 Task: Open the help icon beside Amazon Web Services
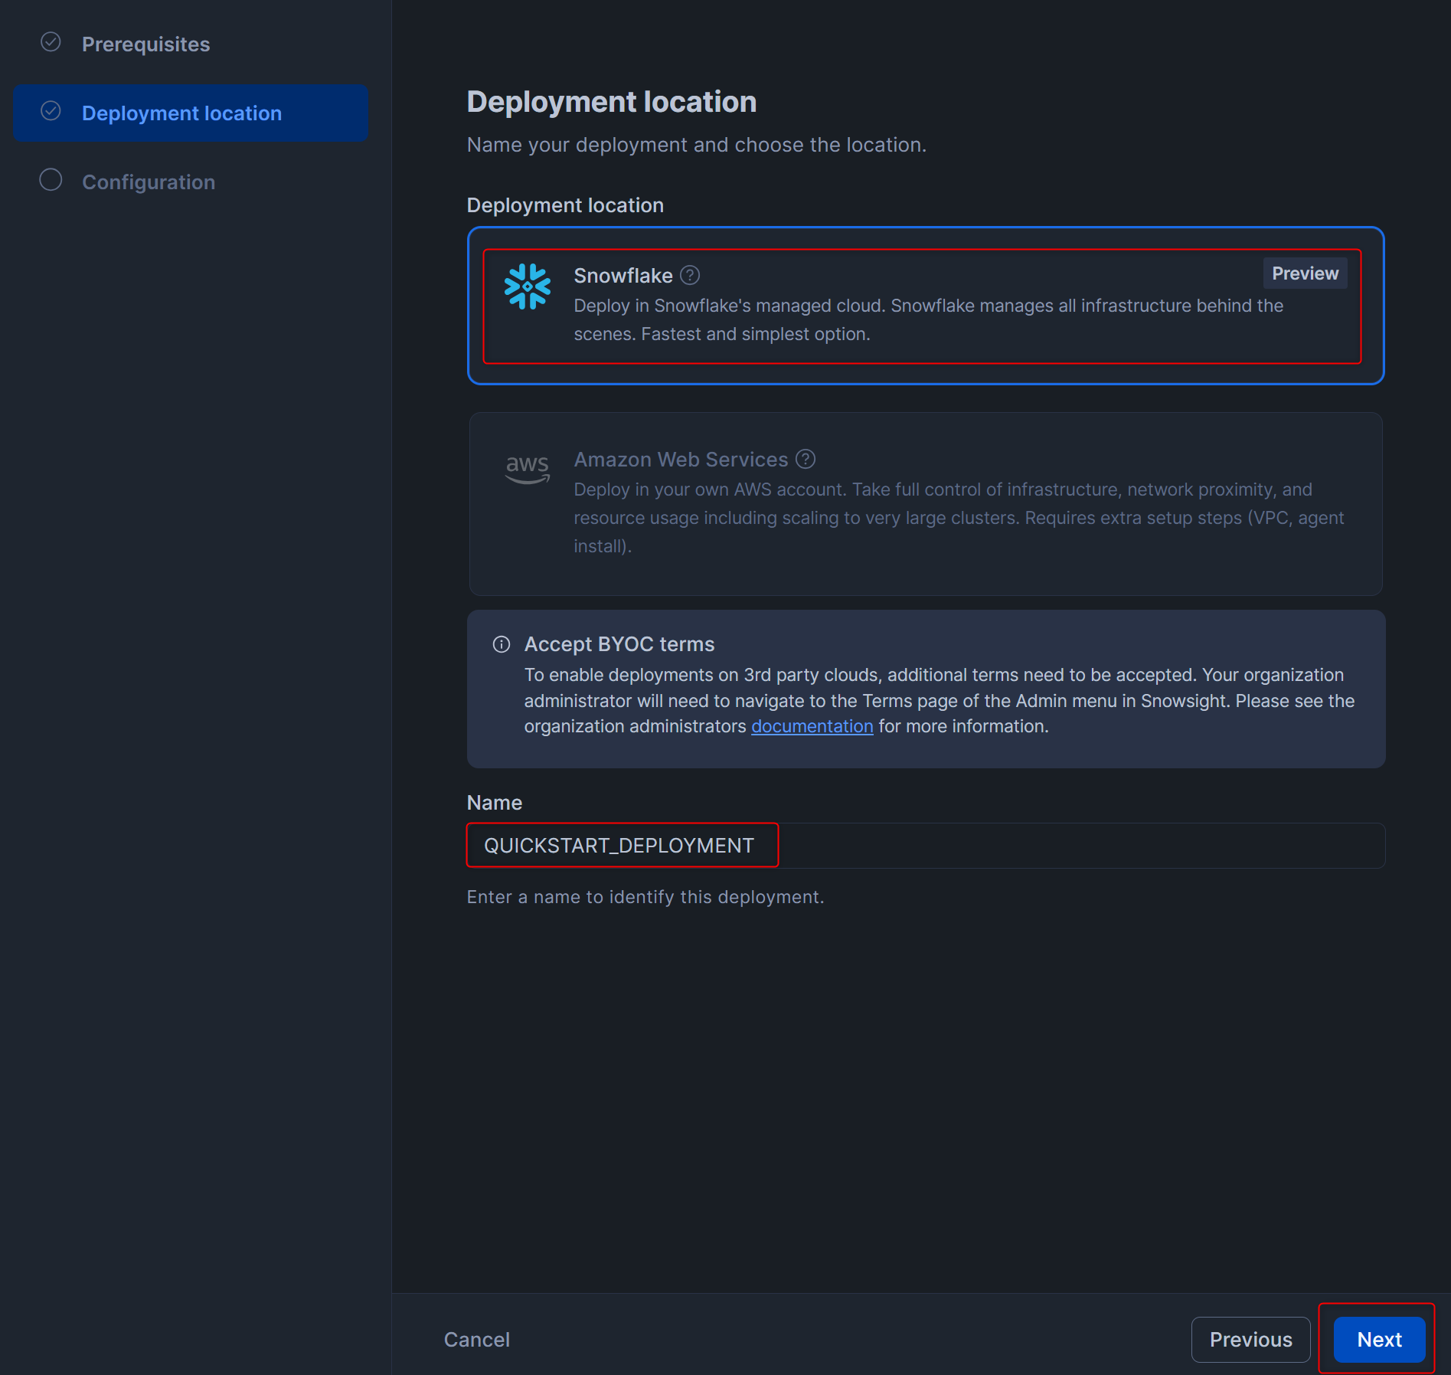click(806, 459)
